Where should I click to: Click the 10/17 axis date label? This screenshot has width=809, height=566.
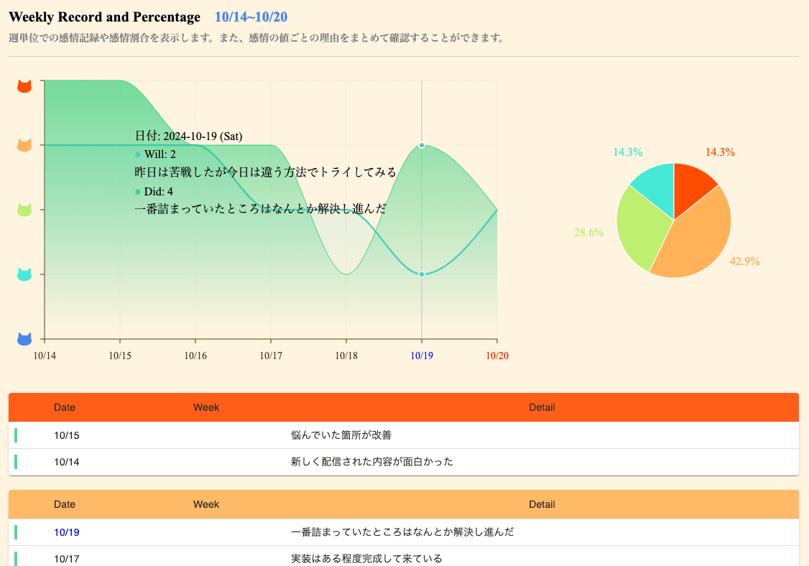271,356
